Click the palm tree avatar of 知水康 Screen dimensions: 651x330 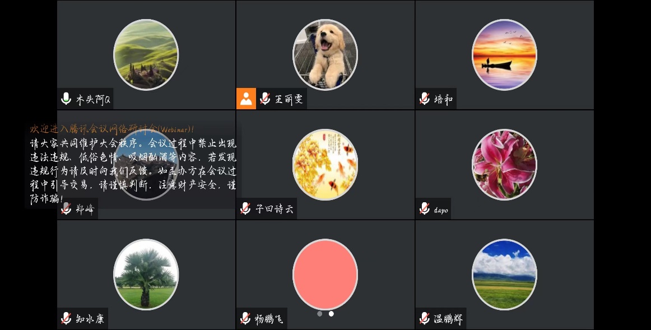pos(146,275)
